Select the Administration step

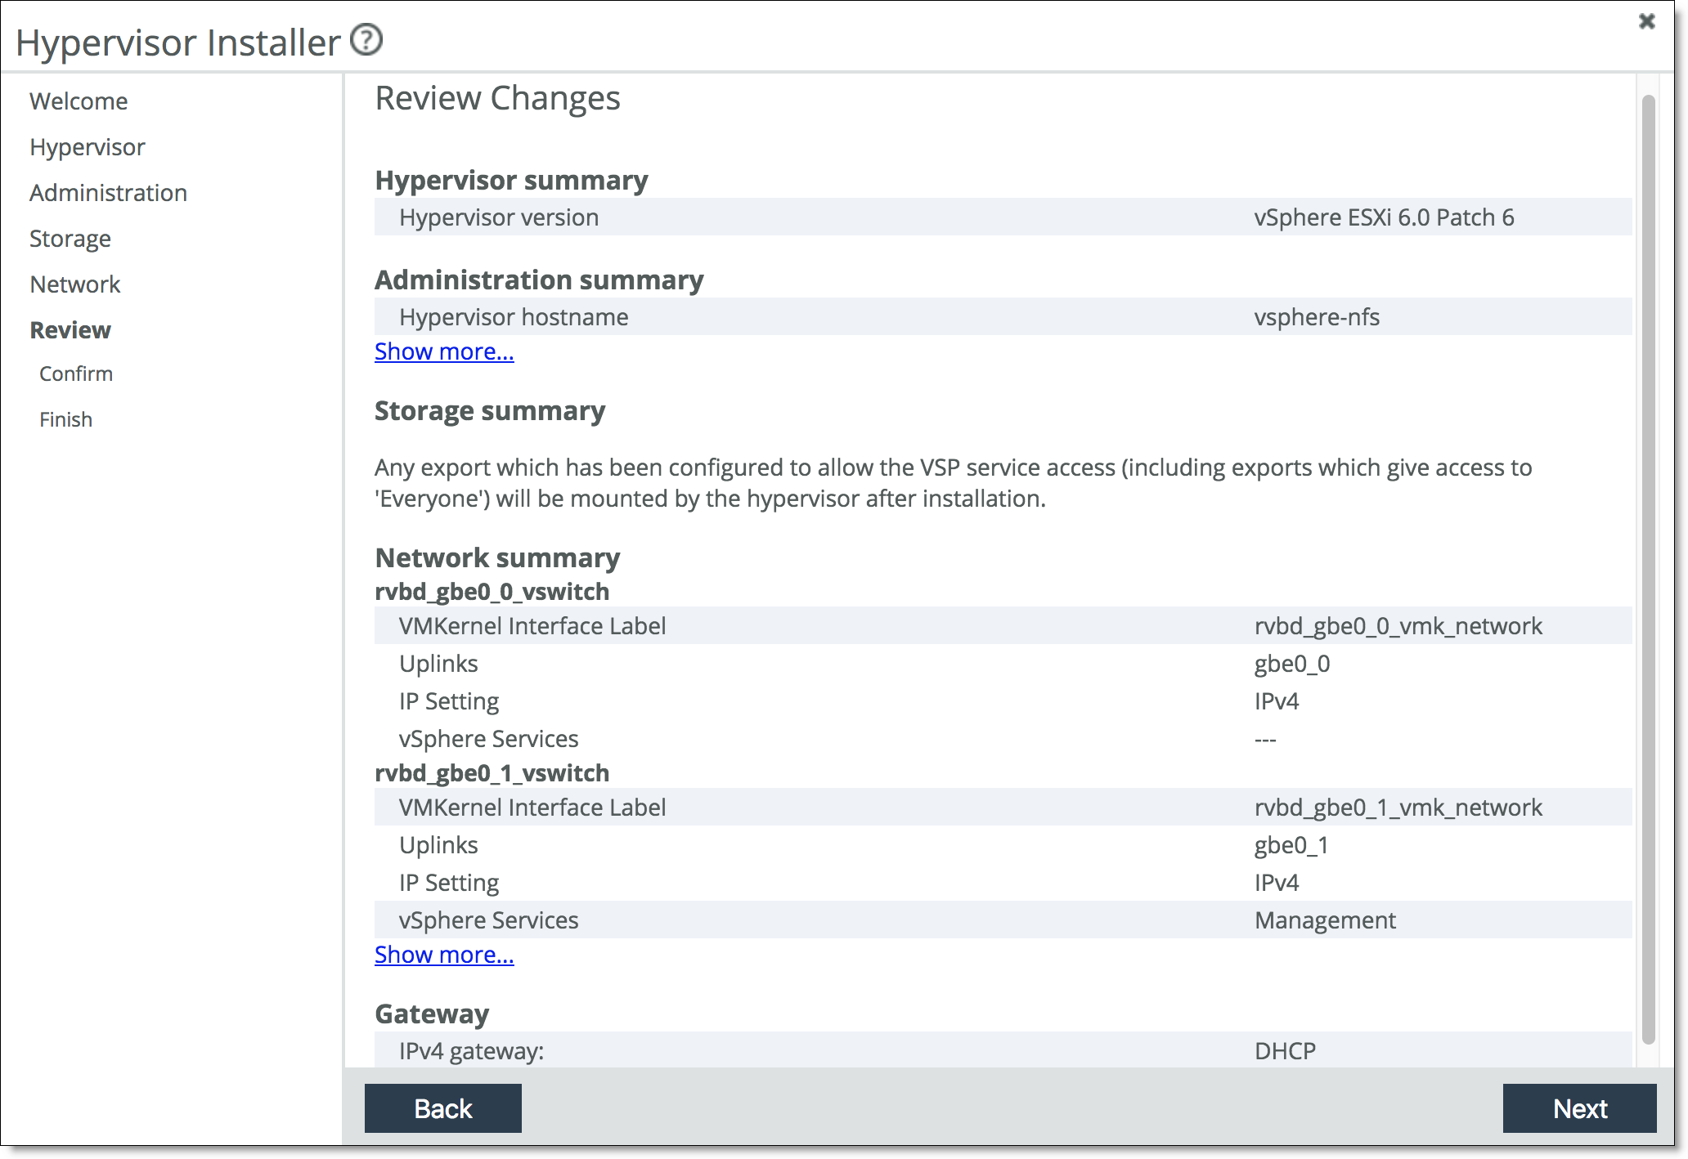[109, 193]
